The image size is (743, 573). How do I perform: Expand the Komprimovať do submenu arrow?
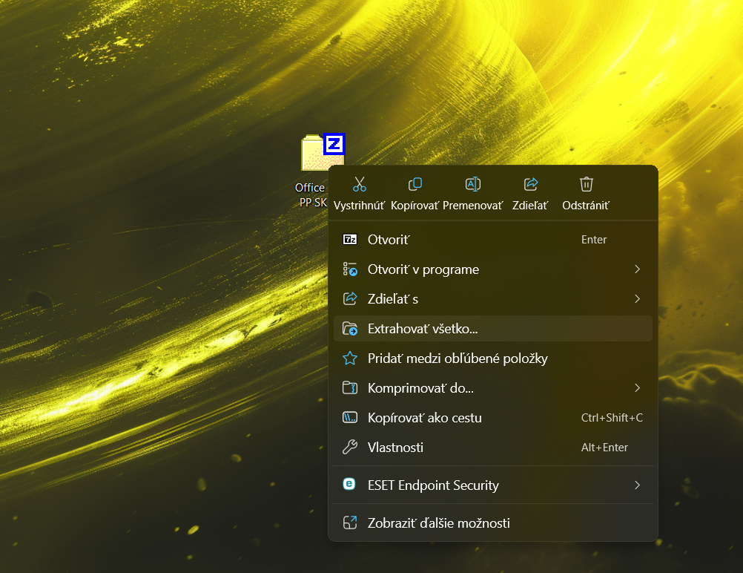[636, 387]
